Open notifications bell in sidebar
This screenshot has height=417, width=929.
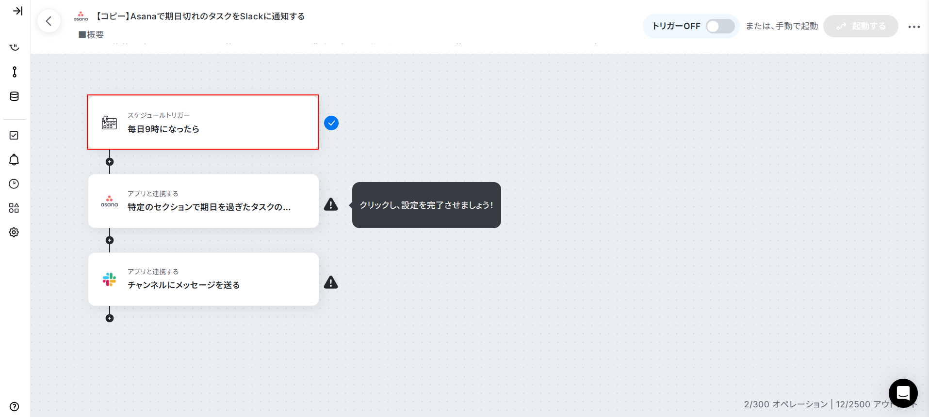14,160
